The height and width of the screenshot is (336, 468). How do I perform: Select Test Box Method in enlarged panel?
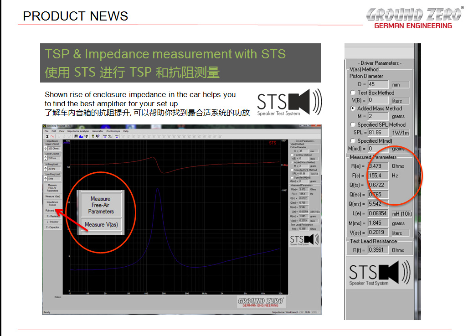click(353, 93)
